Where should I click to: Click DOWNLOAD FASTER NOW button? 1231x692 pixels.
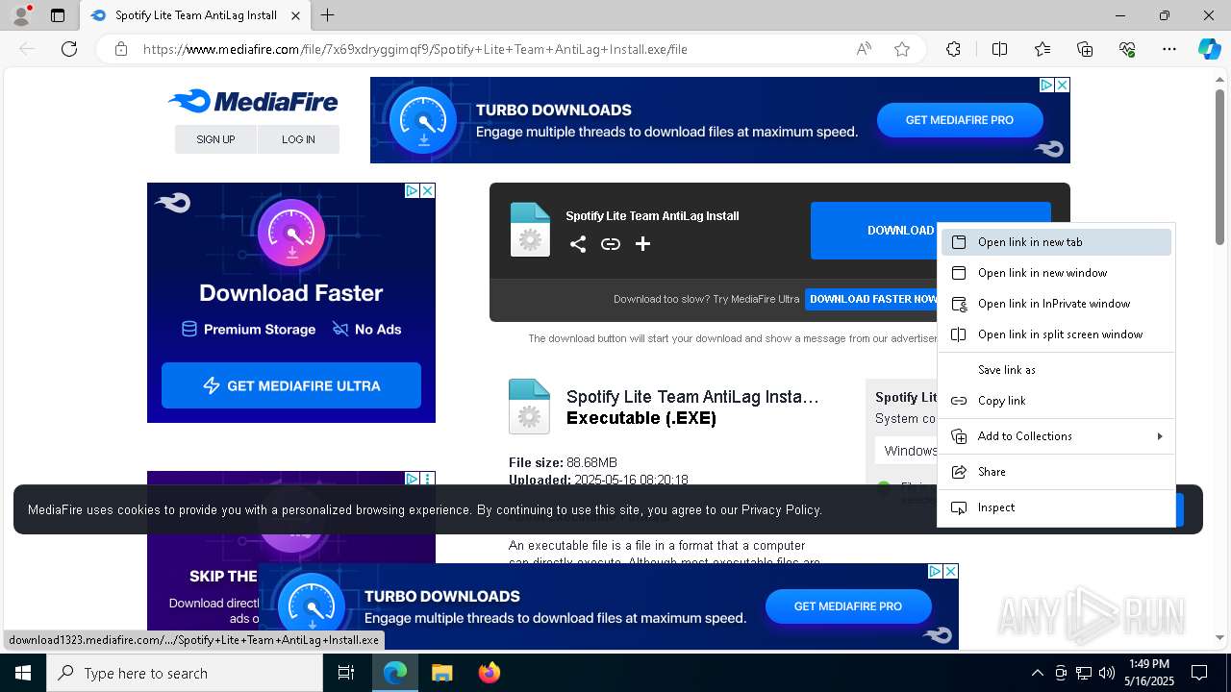pyautogui.click(x=871, y=299)
